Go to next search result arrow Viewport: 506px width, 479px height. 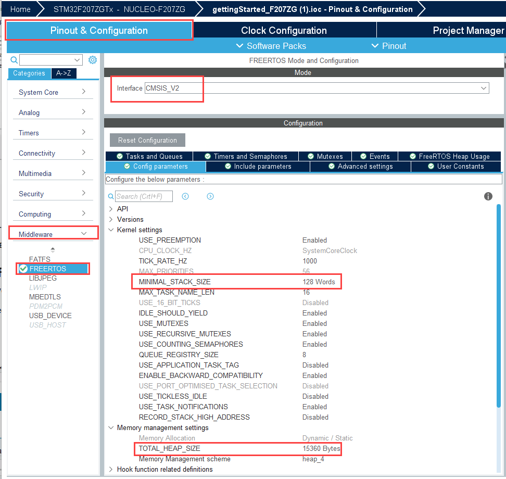(x=210, y=196)
